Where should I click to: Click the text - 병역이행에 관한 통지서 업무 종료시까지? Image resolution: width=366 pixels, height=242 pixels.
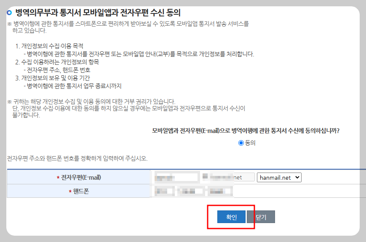coord(72,86)
